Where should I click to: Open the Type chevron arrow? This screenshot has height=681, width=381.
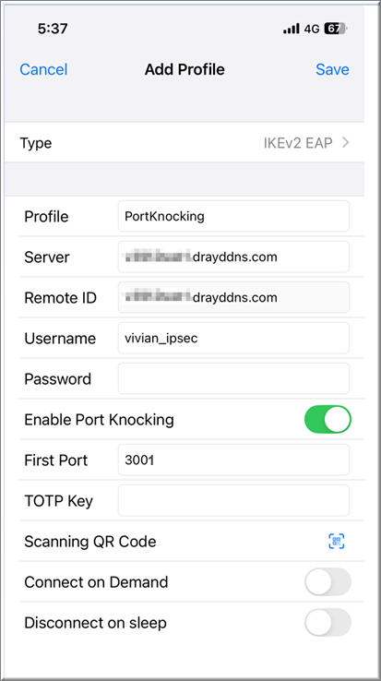point(346,142)
